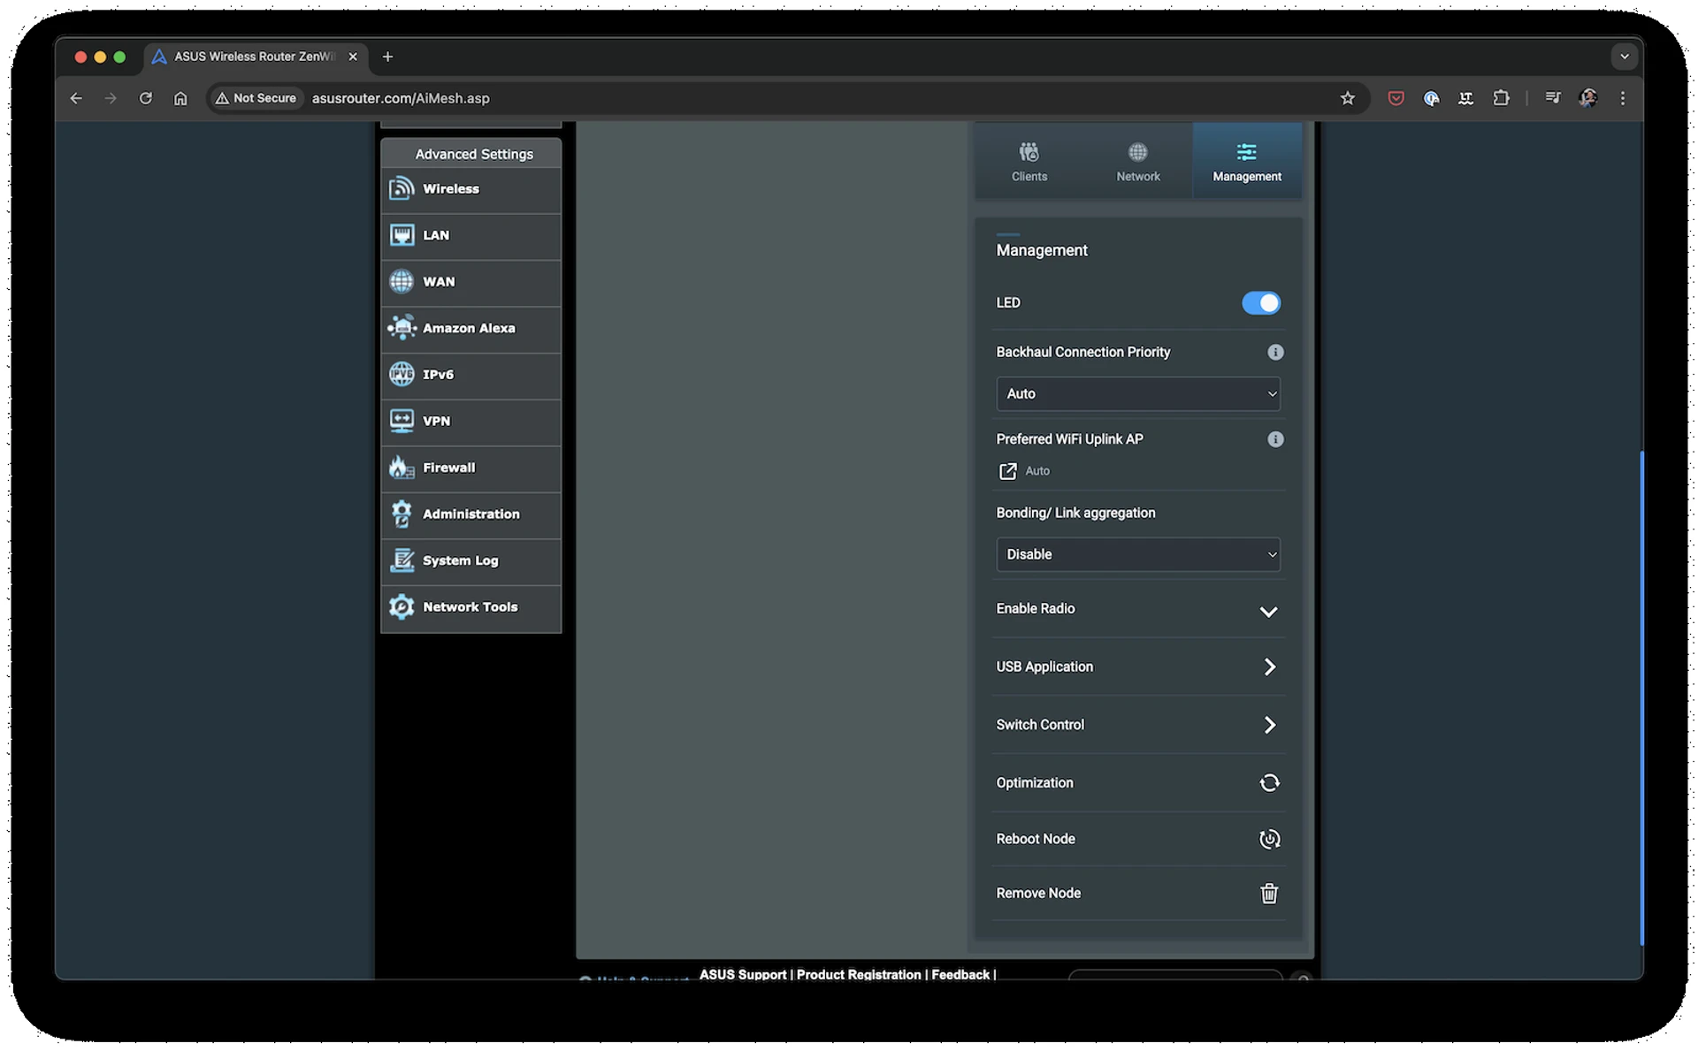Image resolution: width=1698 pixels, height=1051 pixels.
Task: Switch to the Clients tab
Action: [1029, 162]
